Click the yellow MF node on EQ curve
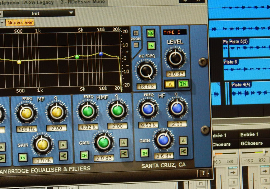The image size is (270, 189). point(19,62)
